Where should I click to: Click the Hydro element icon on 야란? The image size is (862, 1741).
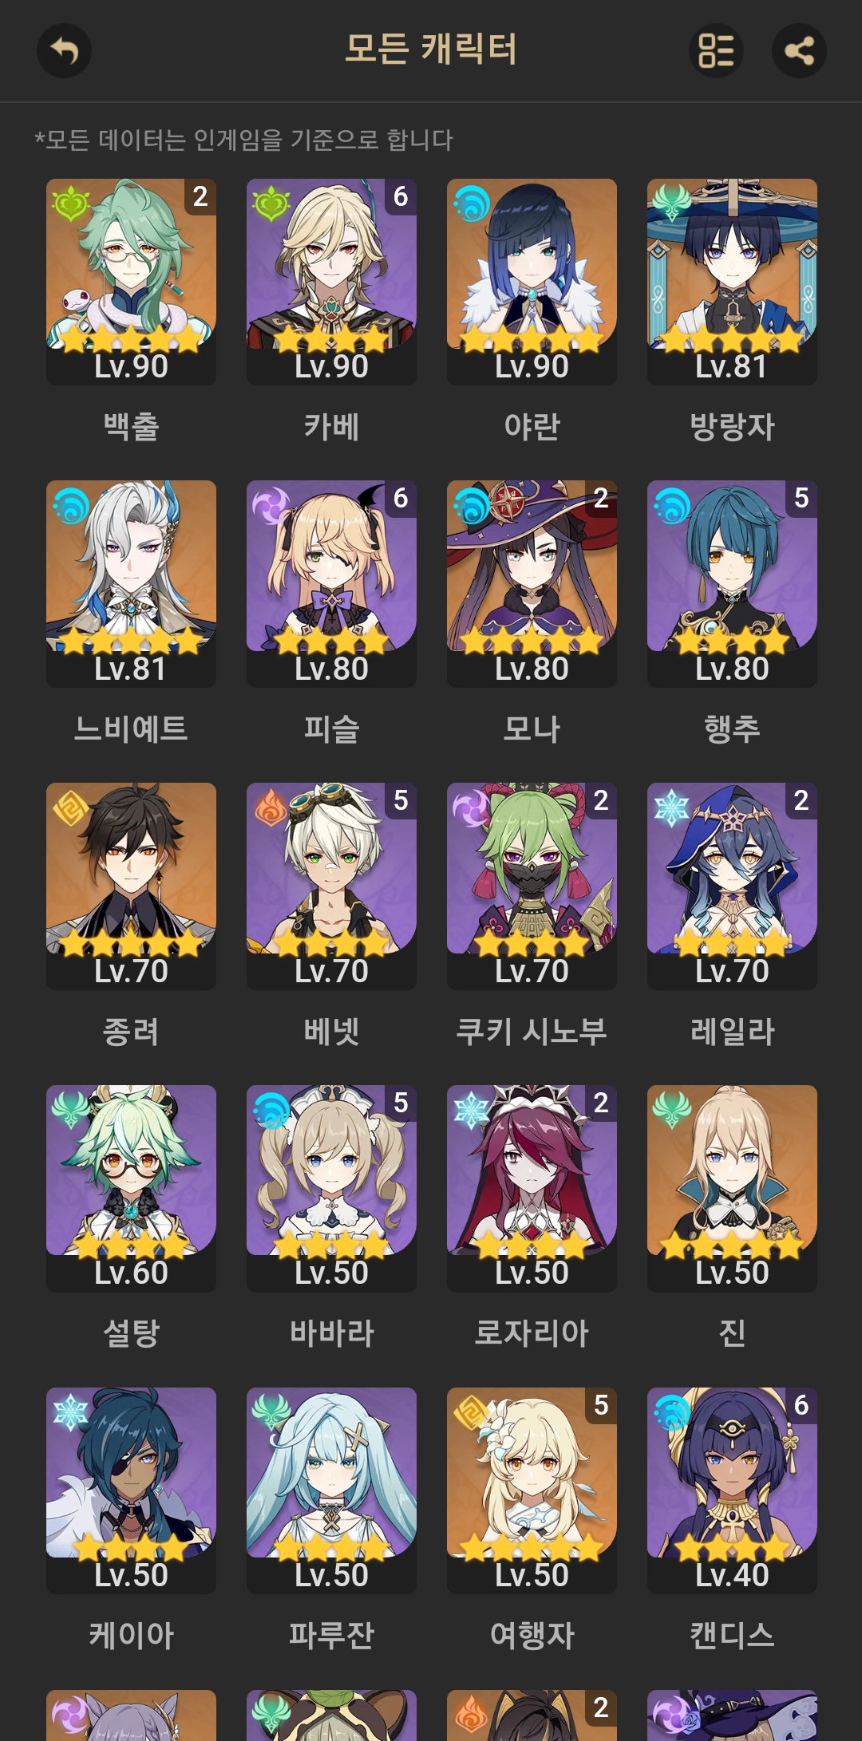pos(471,203)
